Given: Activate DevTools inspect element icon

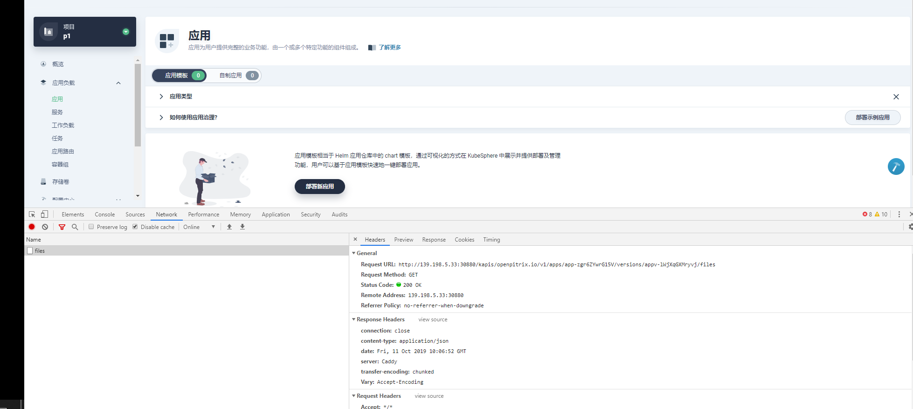Looking at the screenshot, I should point(32,214).
